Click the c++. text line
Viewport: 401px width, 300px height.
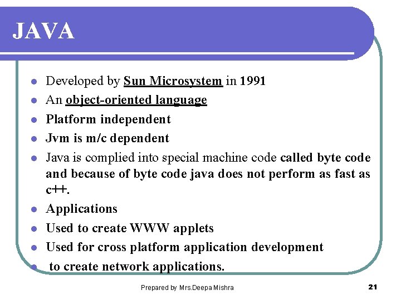click(x=57, y=190)
